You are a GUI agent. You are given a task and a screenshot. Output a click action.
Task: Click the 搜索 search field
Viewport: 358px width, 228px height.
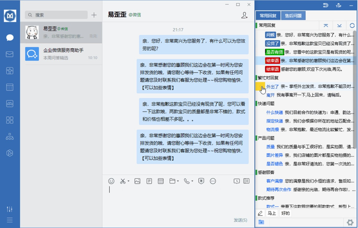point(57,15)
